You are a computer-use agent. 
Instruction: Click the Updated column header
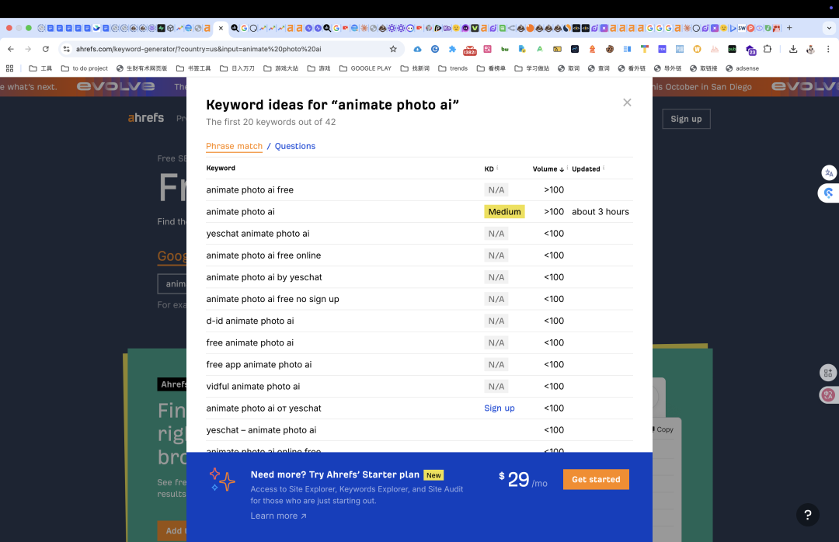(x=586, y=169)
